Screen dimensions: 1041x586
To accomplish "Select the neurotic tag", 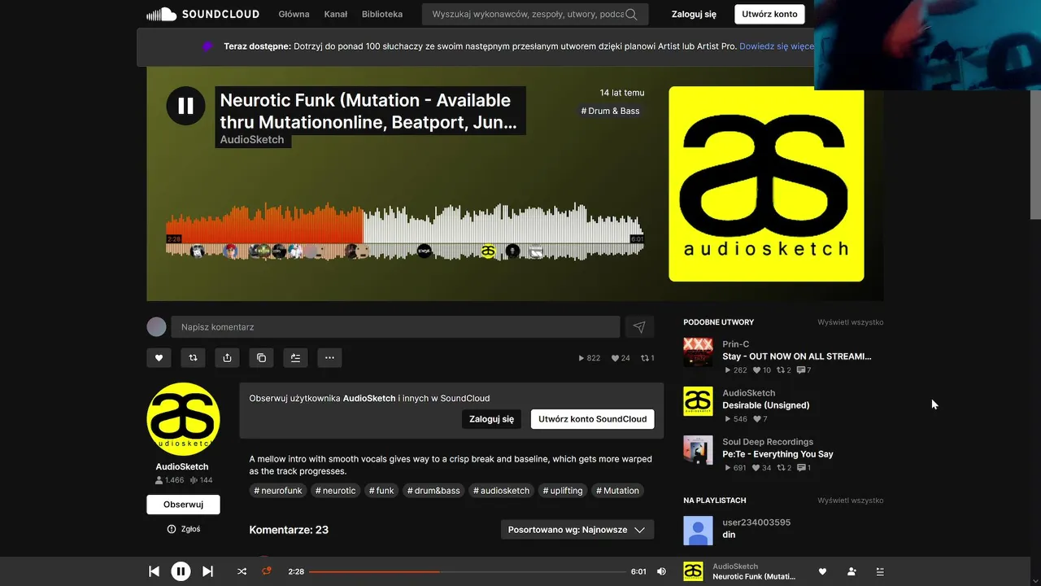I will pyautogui.click(x=335, y=491).
